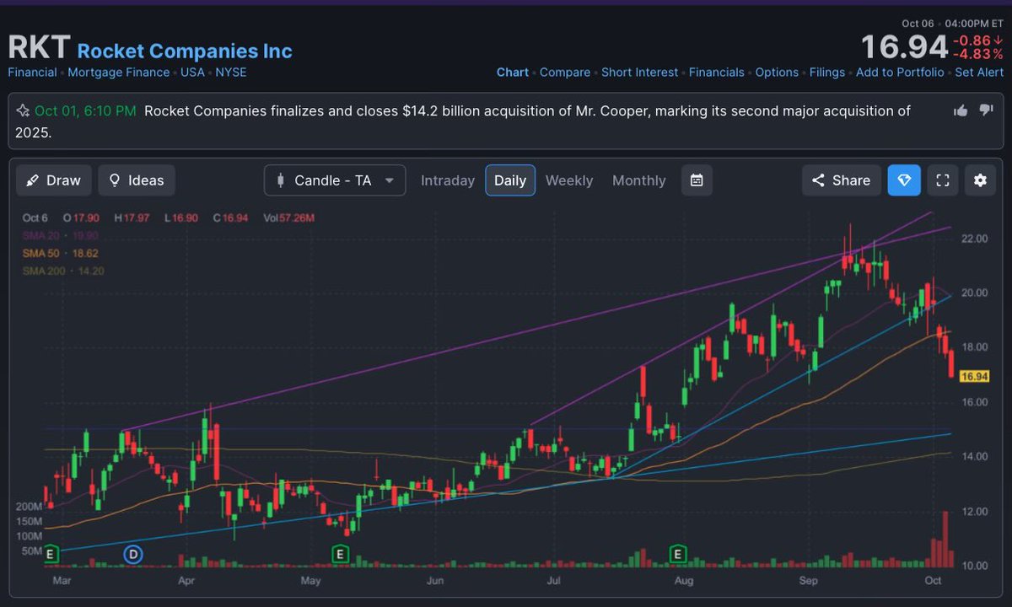Click the earnings E marker near March
The image size is (1012, 607).
click(x=51, y=554)
